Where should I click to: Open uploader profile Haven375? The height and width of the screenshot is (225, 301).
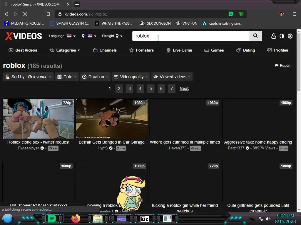(x=178, y=148)
